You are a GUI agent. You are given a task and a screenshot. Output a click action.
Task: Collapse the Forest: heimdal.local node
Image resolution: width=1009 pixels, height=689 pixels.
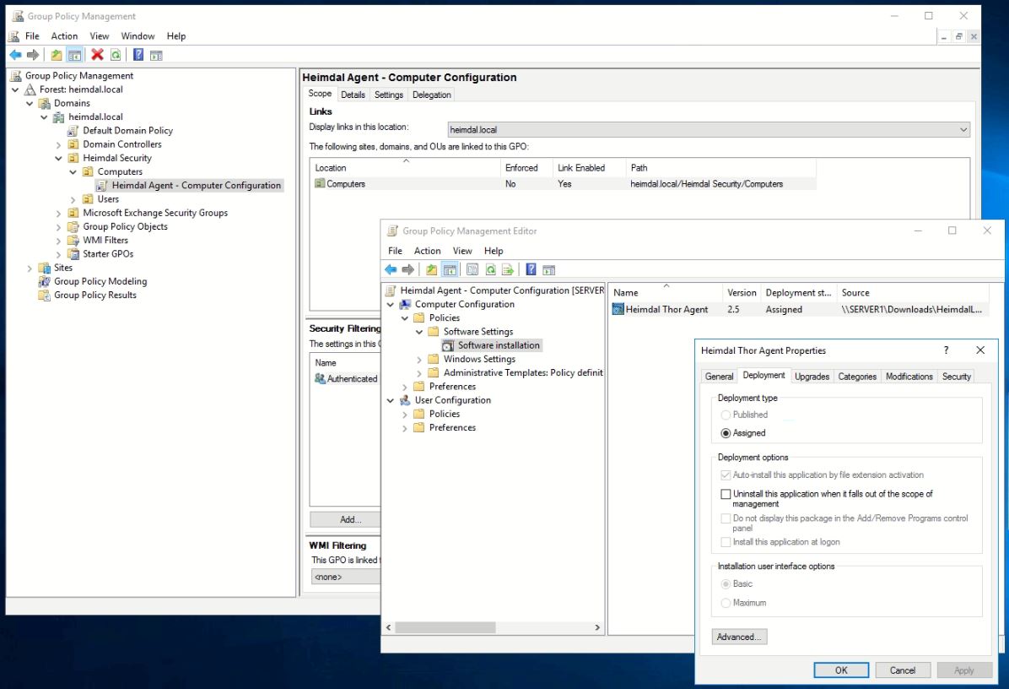15,90
